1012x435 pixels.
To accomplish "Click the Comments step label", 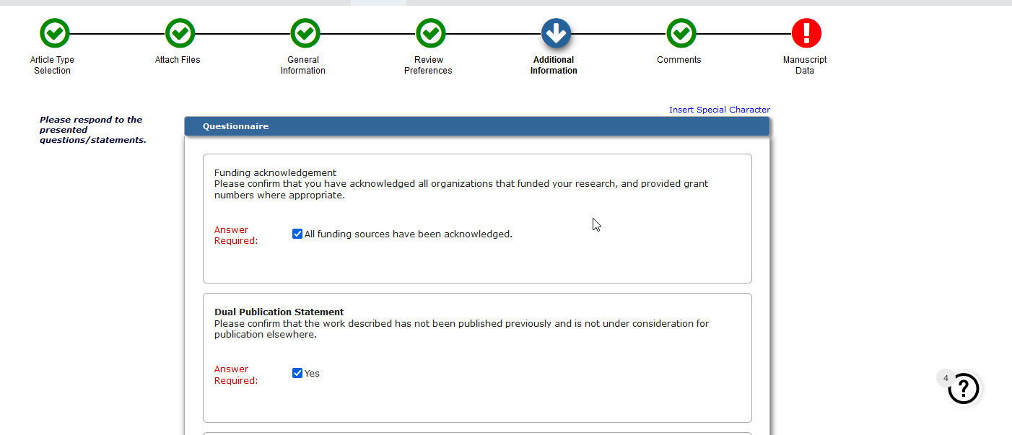I will tap(679, 60).
